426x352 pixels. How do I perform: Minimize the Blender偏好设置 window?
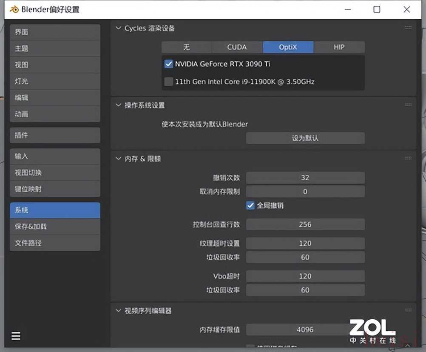348,9
